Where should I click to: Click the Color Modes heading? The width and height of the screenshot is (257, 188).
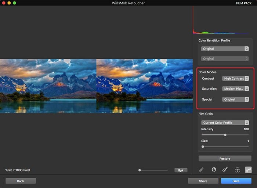[x=207, y=72]
